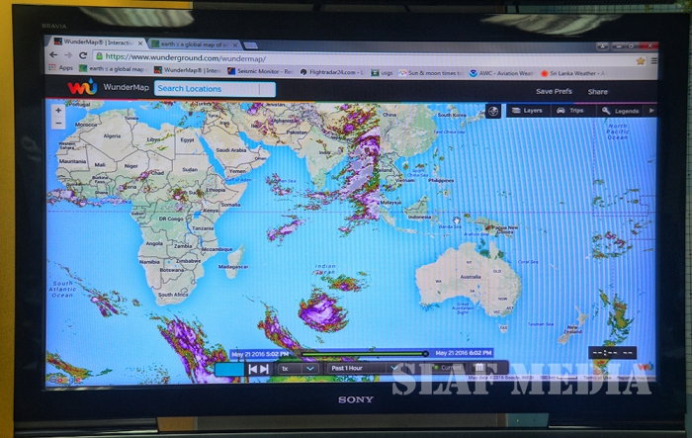Click the map zoom out minus button
Viewport: 692px width, 438px height.
pos(57,124)
